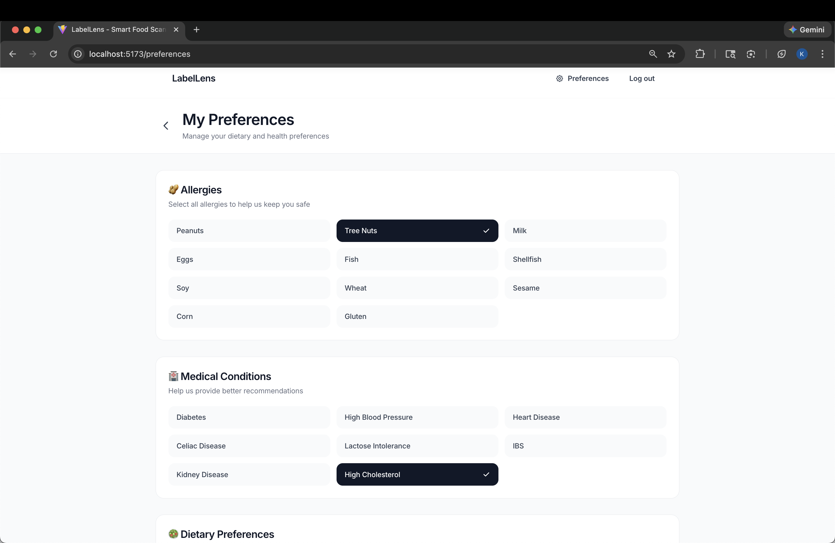The width and height of the screenshot is (835, 543).
Task: Open a new browser tab
Action: click(197, 30)
